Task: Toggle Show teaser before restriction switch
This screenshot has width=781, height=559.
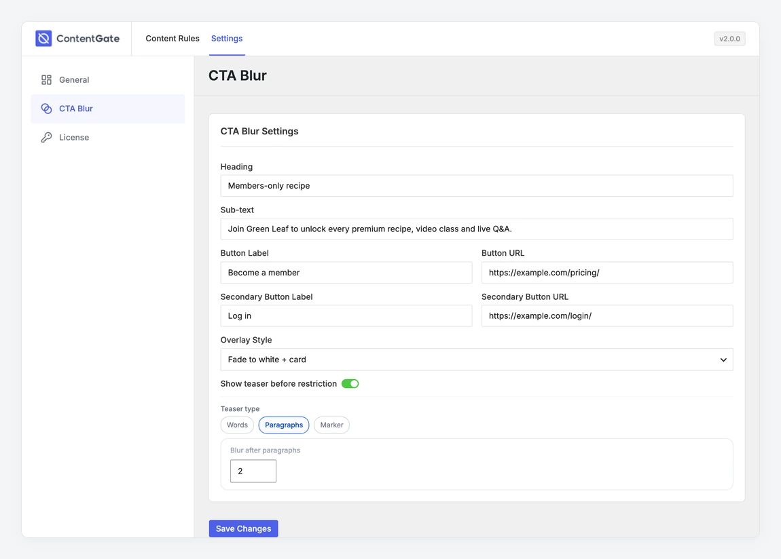Action: tap(350, 383)
